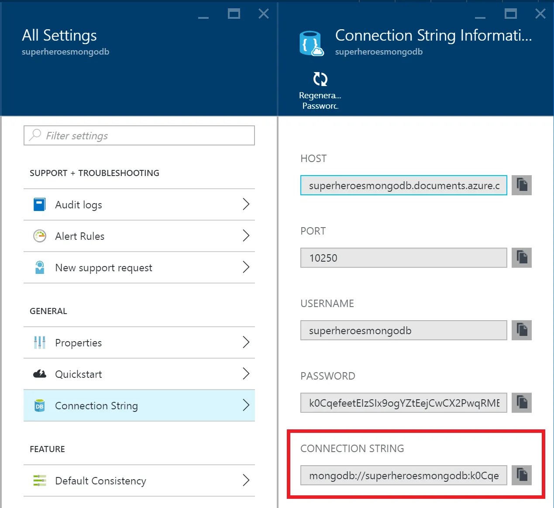The height and width of the screenshot is (508, 554).
Task: Open the Default Consistency setting
Action: point(139,480)
